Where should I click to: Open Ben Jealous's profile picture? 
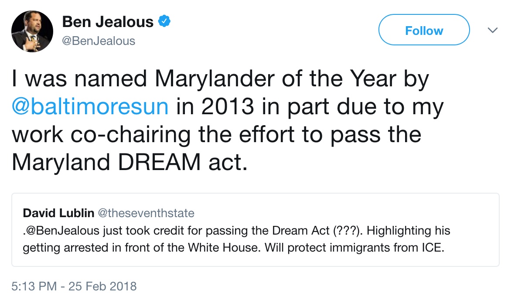tap(32, 31)
